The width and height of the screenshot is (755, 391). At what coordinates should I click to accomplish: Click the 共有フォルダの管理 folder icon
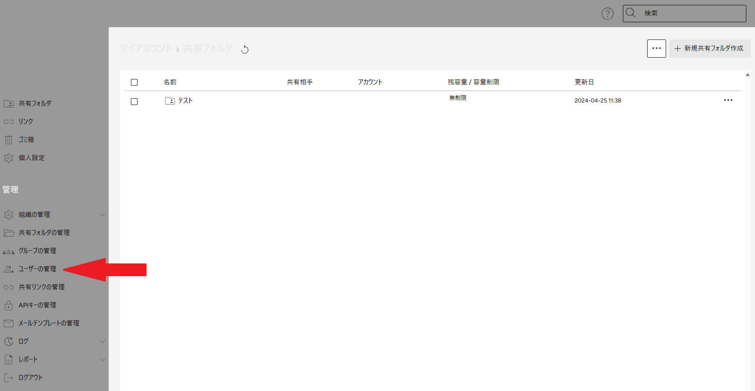point(9,233)
